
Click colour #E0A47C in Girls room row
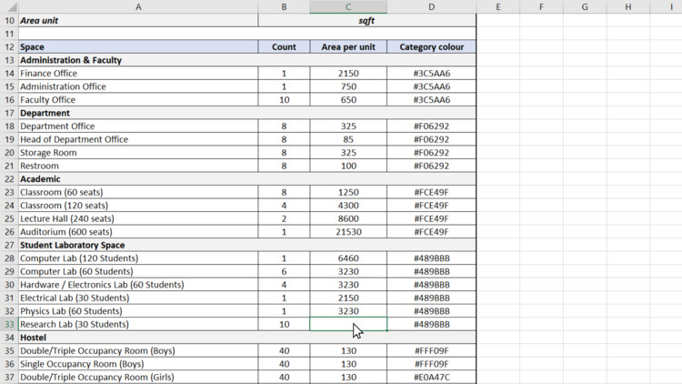[431, 377]
